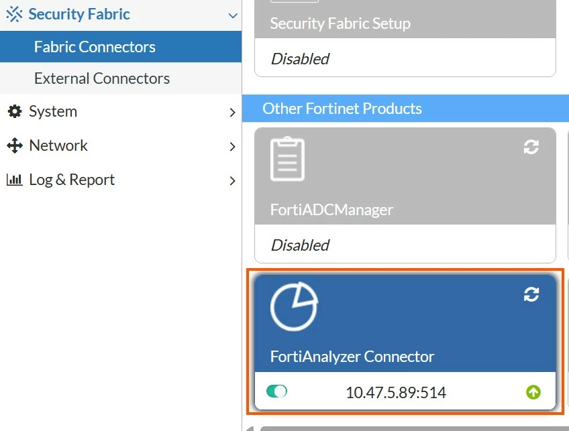
Task: Refresh the FortiAnalyzer Connector
Action: (531, 294)
